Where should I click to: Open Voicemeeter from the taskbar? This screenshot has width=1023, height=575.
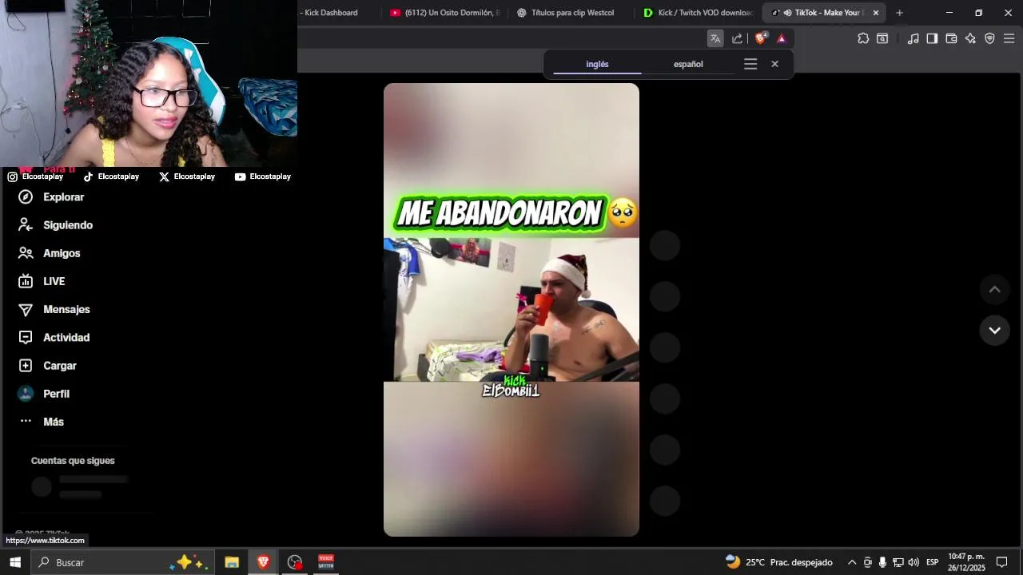326,562
